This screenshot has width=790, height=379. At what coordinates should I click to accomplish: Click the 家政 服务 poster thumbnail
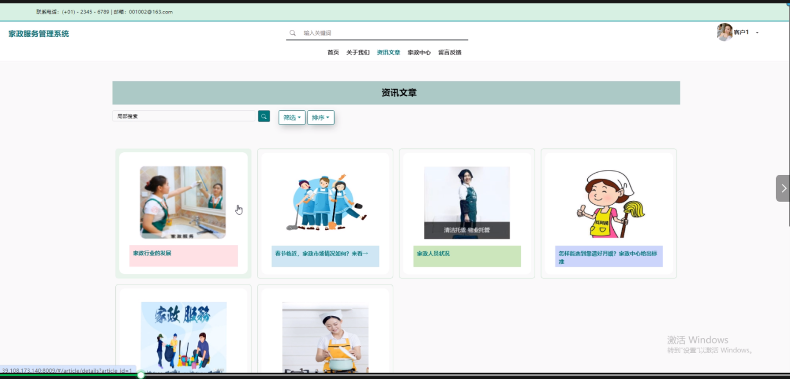click(x=184, y=338)
